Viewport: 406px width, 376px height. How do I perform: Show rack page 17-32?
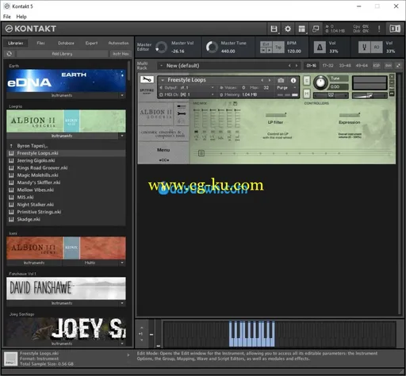pos(327,65)
